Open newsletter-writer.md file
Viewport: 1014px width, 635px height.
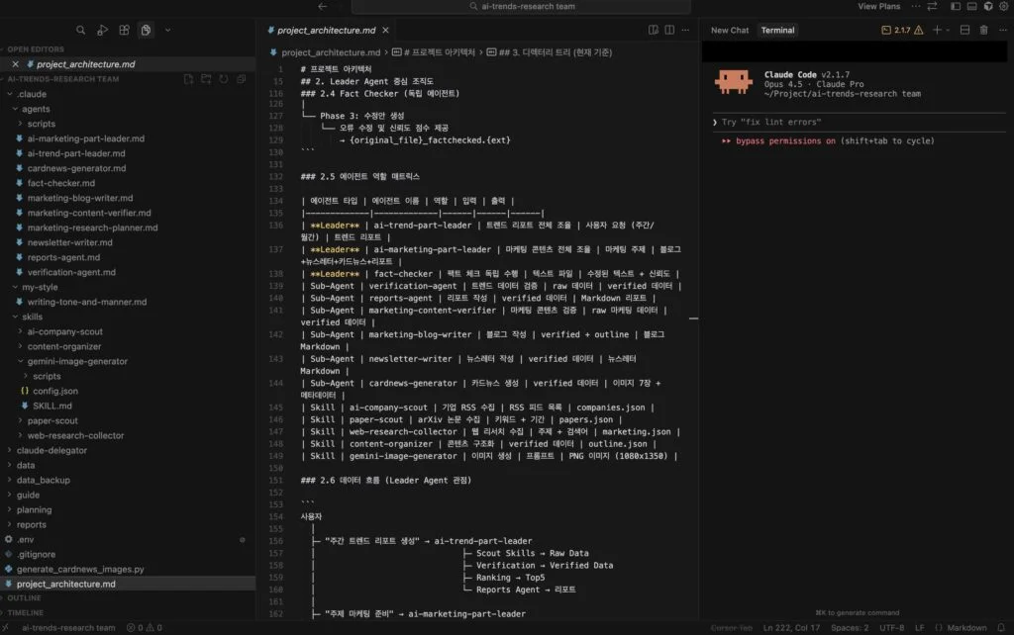coord(70,243)
